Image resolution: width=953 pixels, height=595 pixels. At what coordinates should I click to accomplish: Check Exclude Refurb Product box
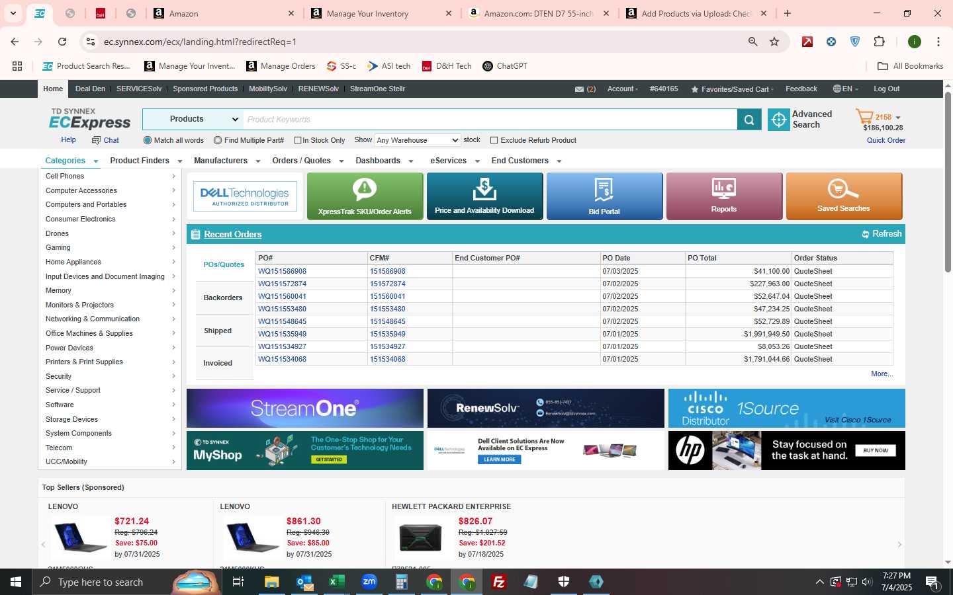click(494, 140)
